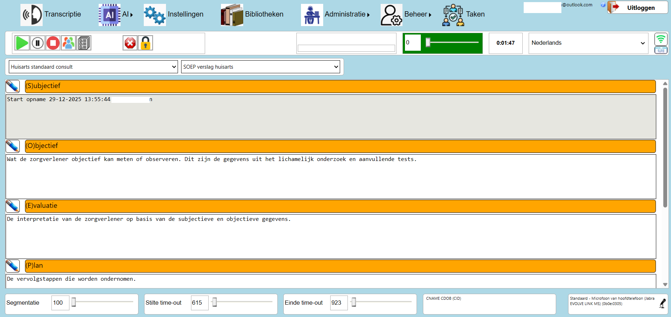Open the Huisarts standaard consult dropdown

pyautogui.click(x=93, y=67)
